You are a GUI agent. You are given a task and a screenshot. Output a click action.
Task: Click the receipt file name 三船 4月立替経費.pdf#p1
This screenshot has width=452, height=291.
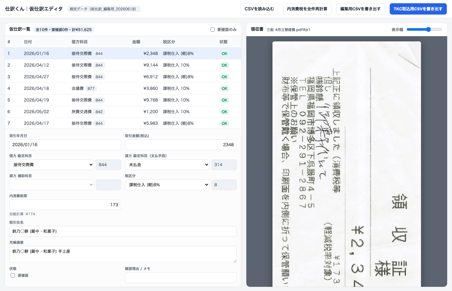click(x=288, y=30)
